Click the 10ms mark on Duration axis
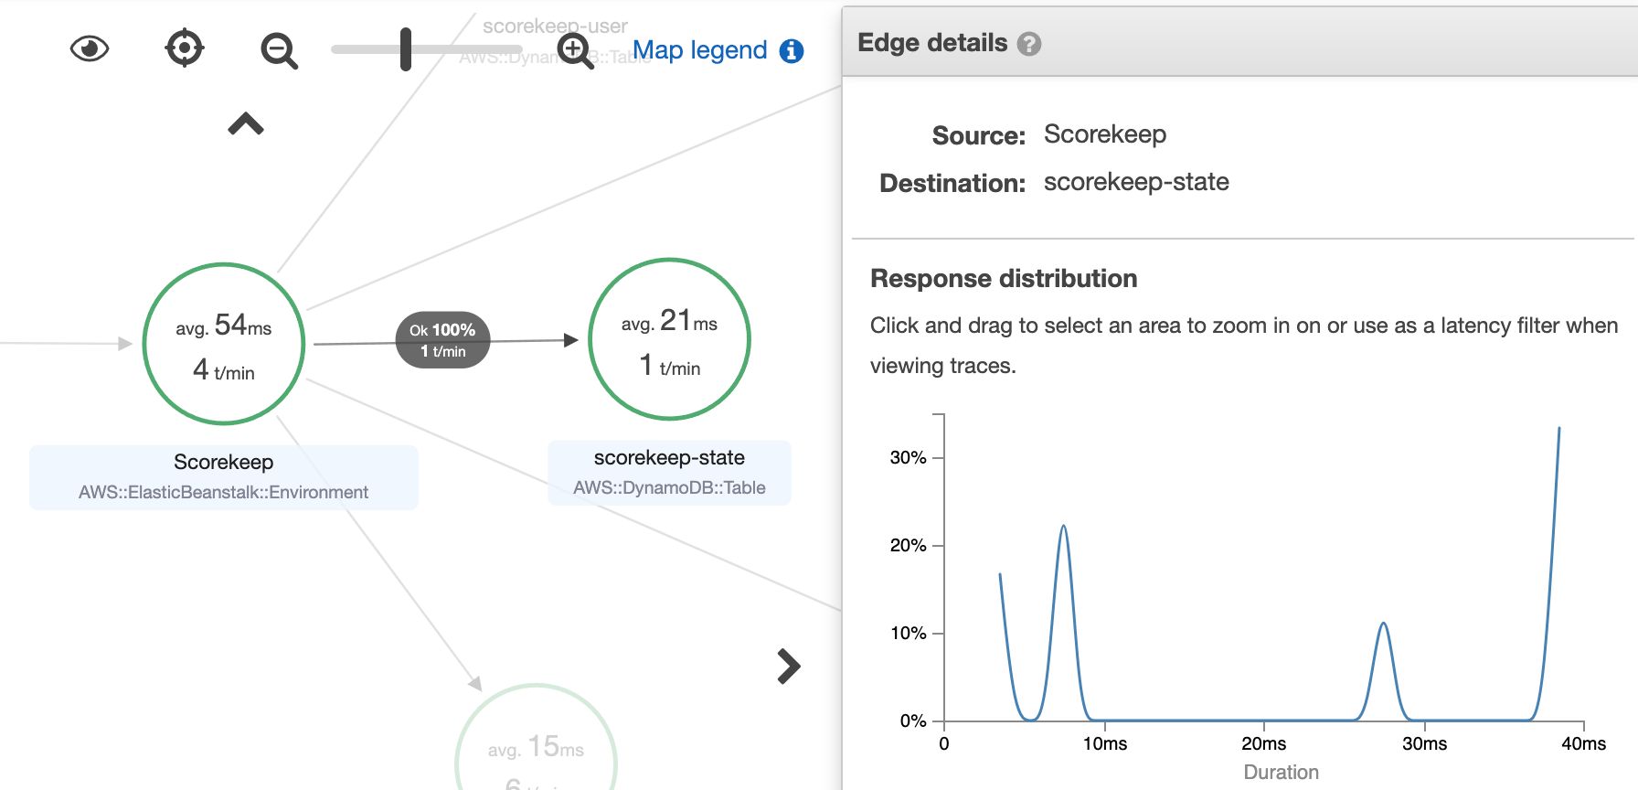Viewport: 1638px width, 790px height. pos(1104,743)
